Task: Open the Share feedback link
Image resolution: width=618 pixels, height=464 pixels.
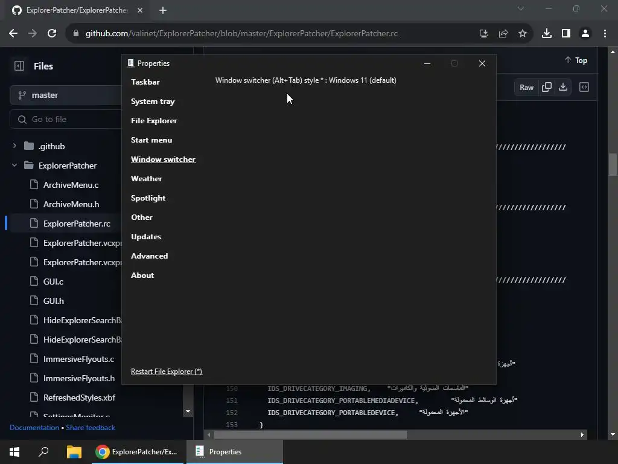Action: pos(91,428)
